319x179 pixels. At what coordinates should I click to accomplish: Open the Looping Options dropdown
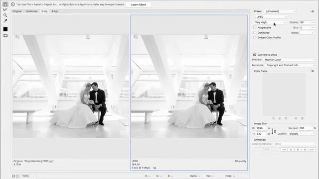295,144
